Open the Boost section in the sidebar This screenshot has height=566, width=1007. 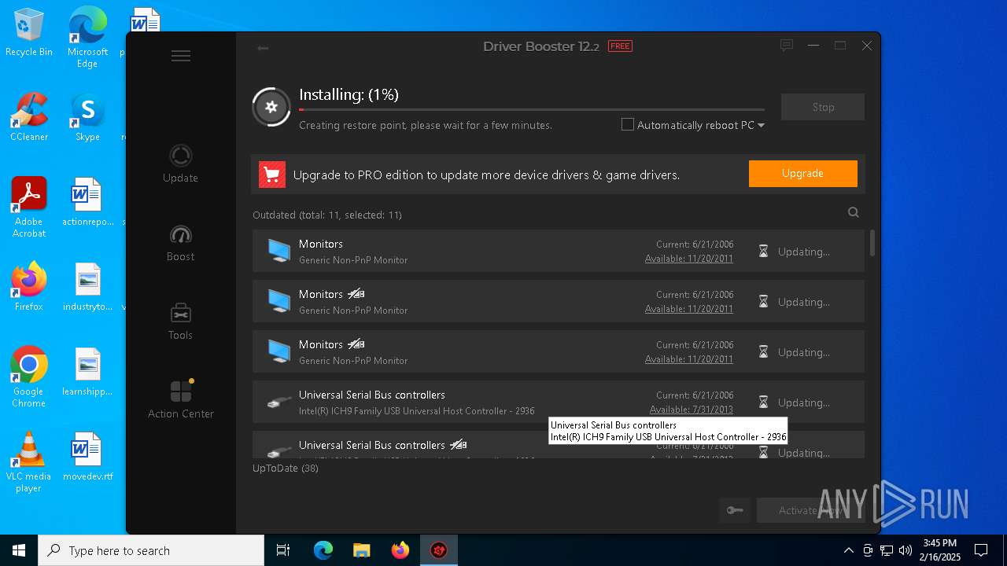pyautogui.click(x=180, y=242)
